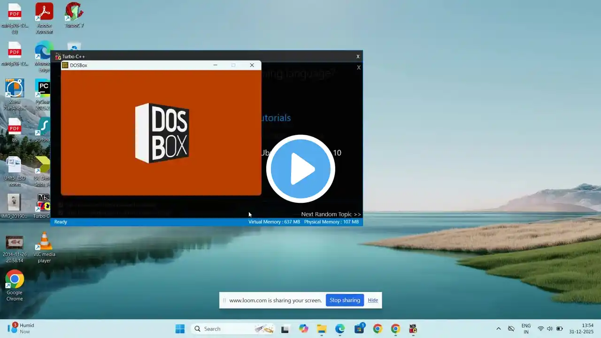
Task: Click the Stop sharing button
Action: (345, 300)
